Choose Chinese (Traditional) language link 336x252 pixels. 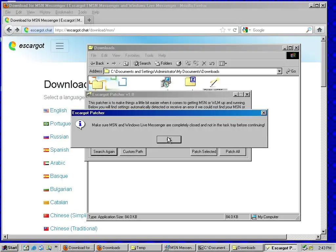click(74, 228)
